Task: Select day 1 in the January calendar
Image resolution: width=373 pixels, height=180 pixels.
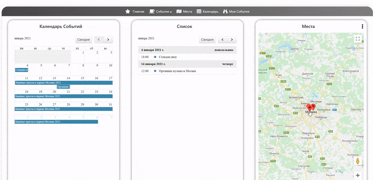Action: [x=83, y=53]
